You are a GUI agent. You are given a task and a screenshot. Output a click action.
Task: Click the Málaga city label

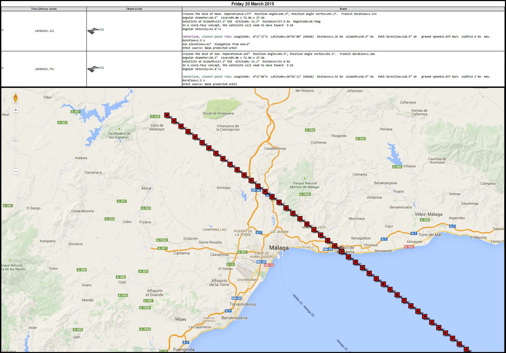(x=279, y=248)
